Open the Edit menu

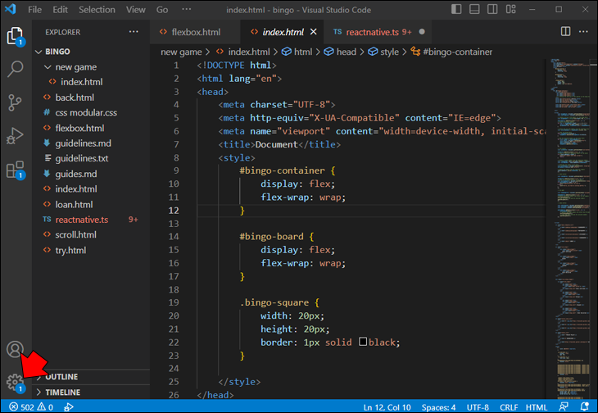coord(60,10)
